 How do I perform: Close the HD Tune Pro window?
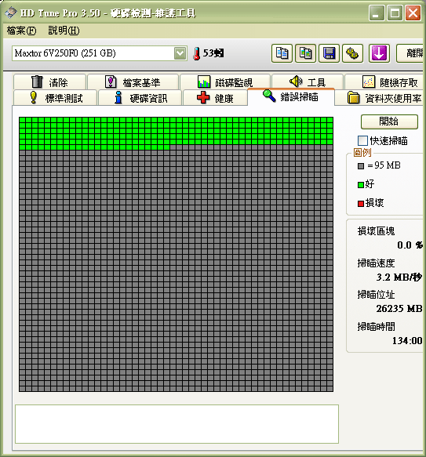413,13
